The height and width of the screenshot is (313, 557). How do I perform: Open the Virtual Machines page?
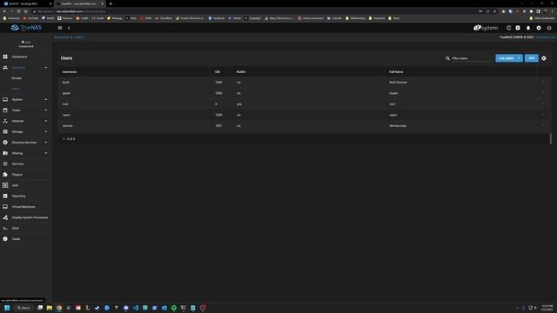pos(23,207)
